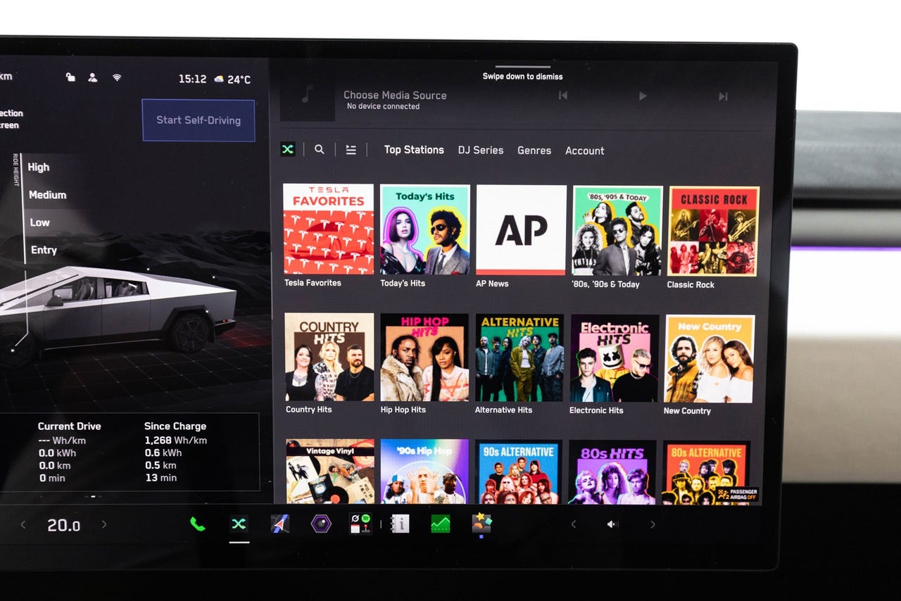Play the 80s Alternative station
This screenshot has height=601, width=901.
[706, 473]
